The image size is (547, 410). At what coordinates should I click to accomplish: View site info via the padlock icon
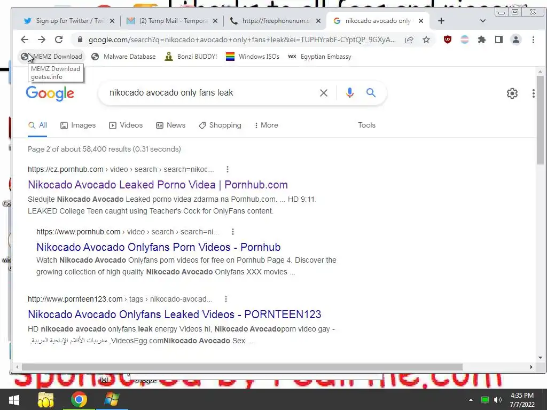pyautogui.click(x=80, y=40)
